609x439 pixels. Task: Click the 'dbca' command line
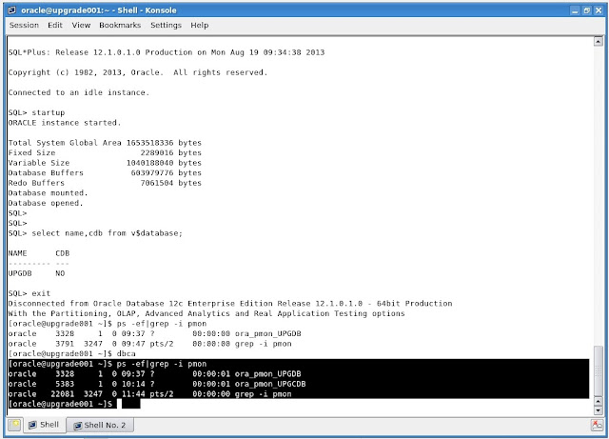(x=72, y=354)
